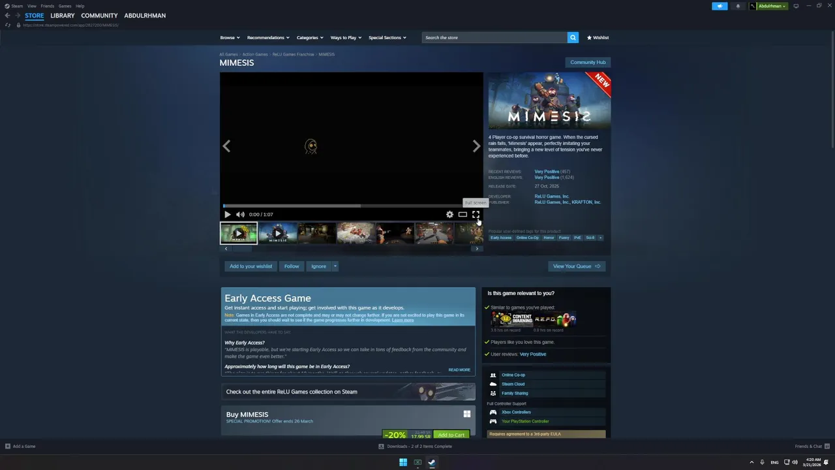Open notifications bell
The image size is (835, 470).
point(738,6)
